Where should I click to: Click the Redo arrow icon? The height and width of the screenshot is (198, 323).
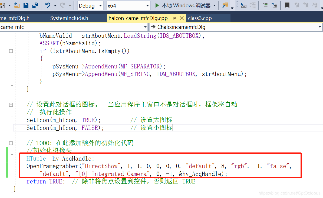pos(62,5)
